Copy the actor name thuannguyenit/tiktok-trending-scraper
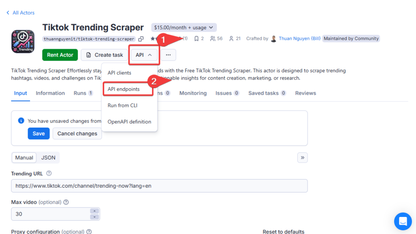This screenshot has width=416, height=234. point(141,39)
